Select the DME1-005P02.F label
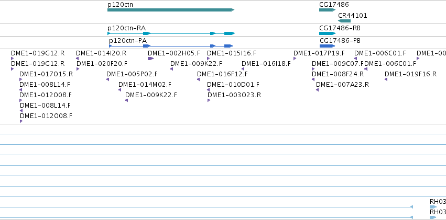Image resolution: width=446 pixels, height=220 pixels. 132,74
